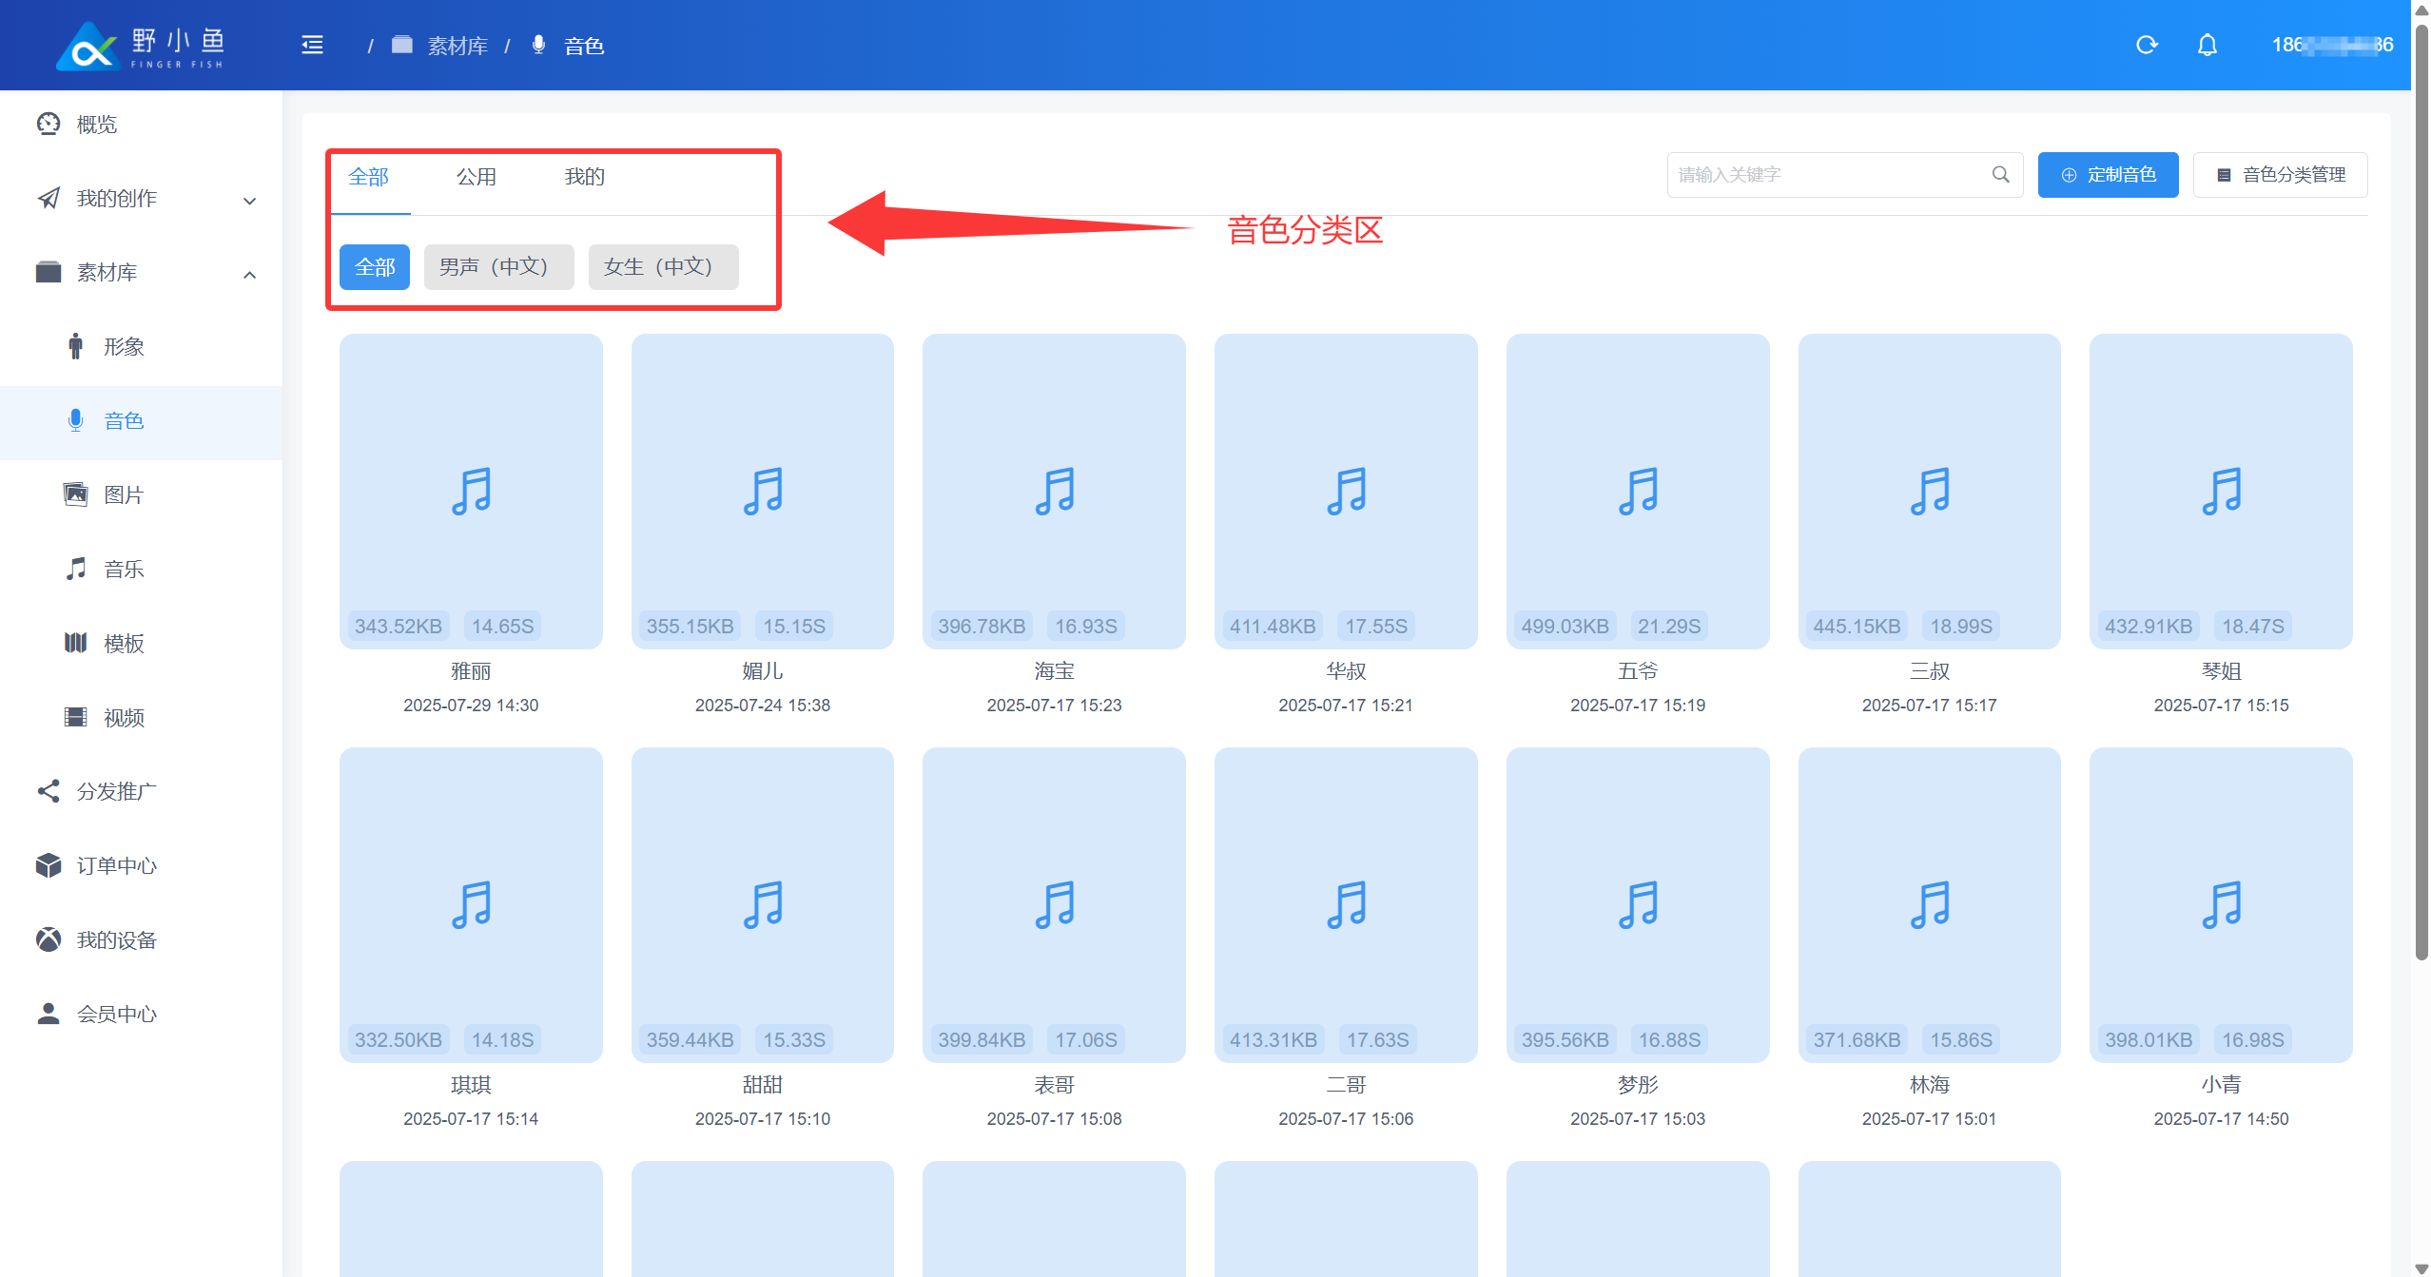Open 音色分类管理 button

tap(2279, 175)
